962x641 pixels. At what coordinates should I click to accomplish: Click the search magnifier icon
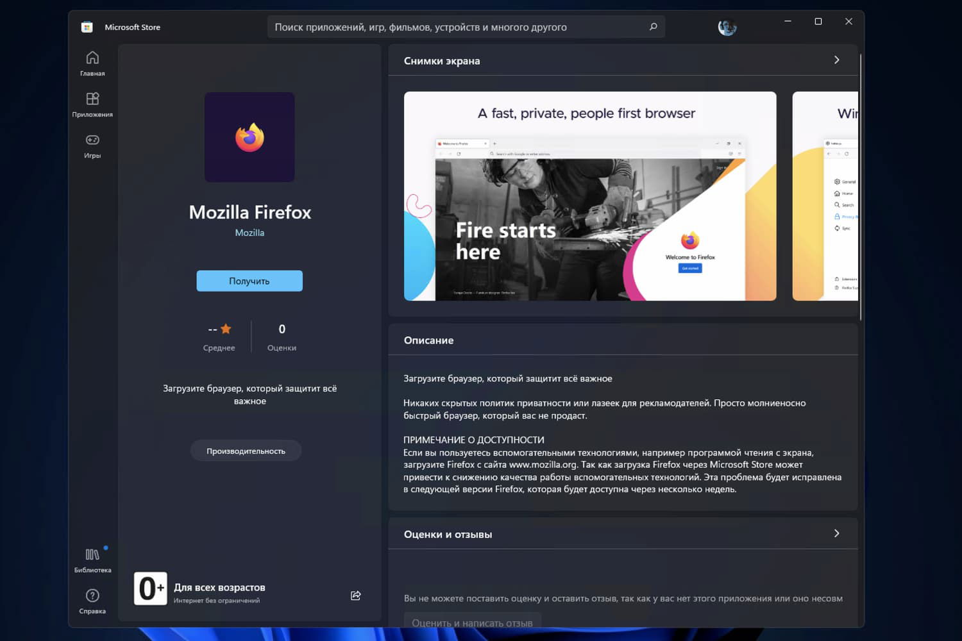click(653, 27)
